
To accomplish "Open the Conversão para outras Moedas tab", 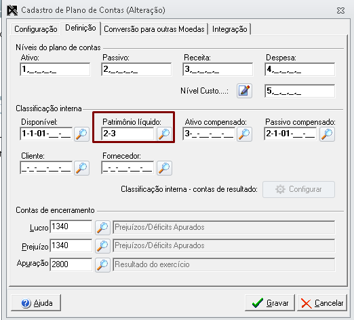I will 154,29.
